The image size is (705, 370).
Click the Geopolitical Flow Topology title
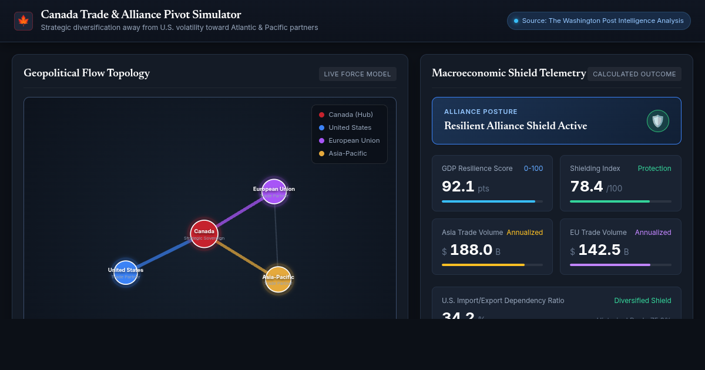click(87, 73)
